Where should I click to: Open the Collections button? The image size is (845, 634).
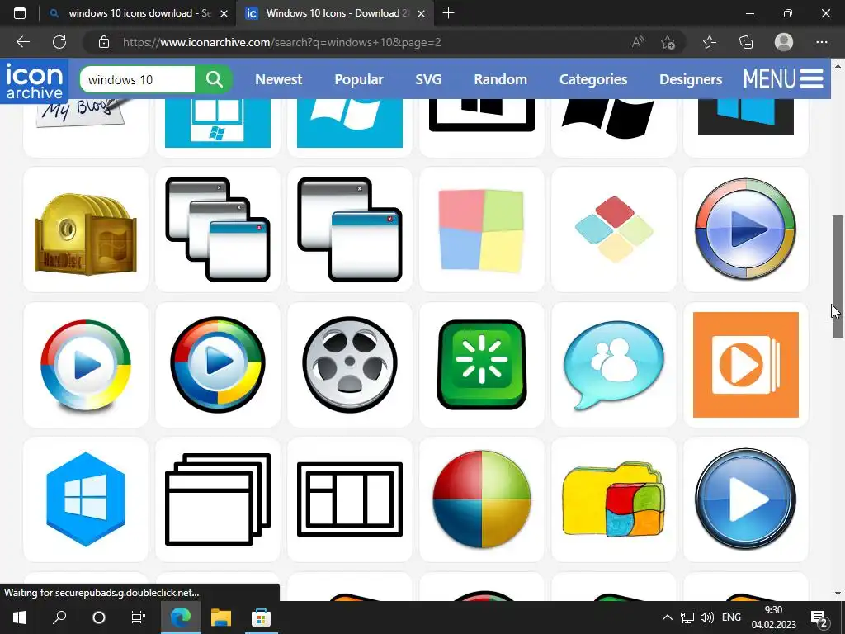click(x=746, y=42)
